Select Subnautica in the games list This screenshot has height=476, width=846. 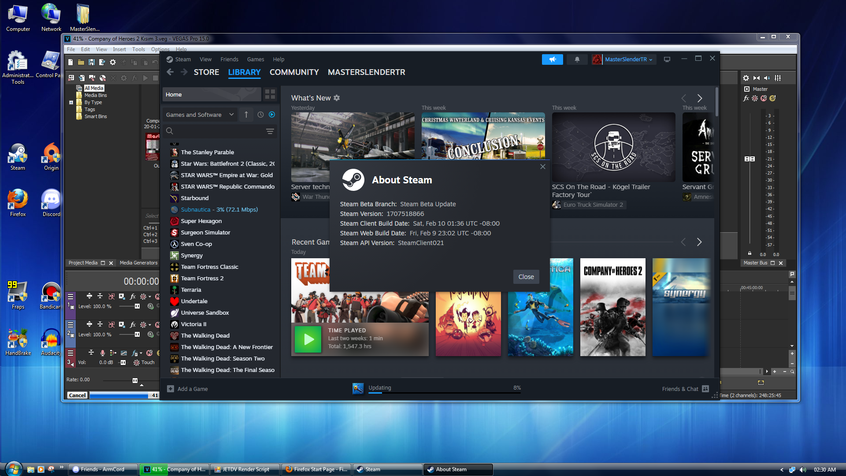tap(195, 209)
